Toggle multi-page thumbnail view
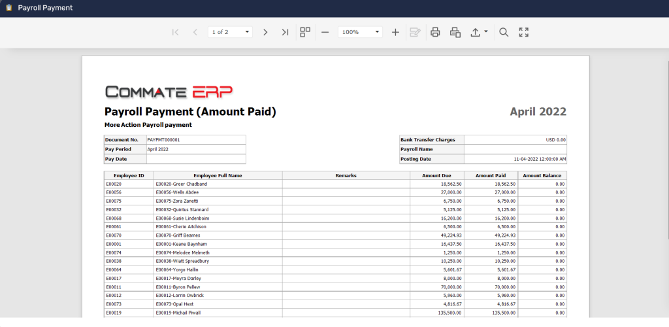 (305, 32)
